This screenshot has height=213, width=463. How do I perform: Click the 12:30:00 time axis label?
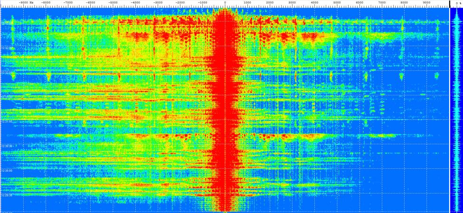pyautogui.click(x=6, y=170)
